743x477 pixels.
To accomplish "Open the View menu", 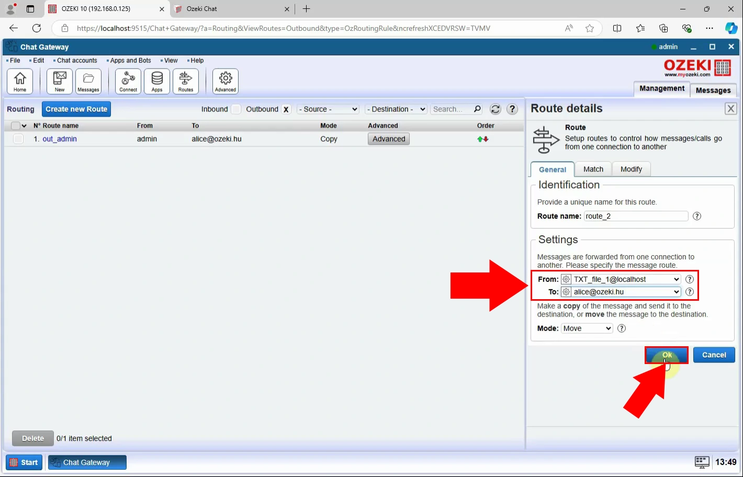I will (x=170, y=61).
